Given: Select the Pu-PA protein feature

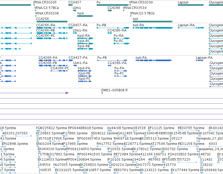Looking at the screenshot, I should coord(121,71).
